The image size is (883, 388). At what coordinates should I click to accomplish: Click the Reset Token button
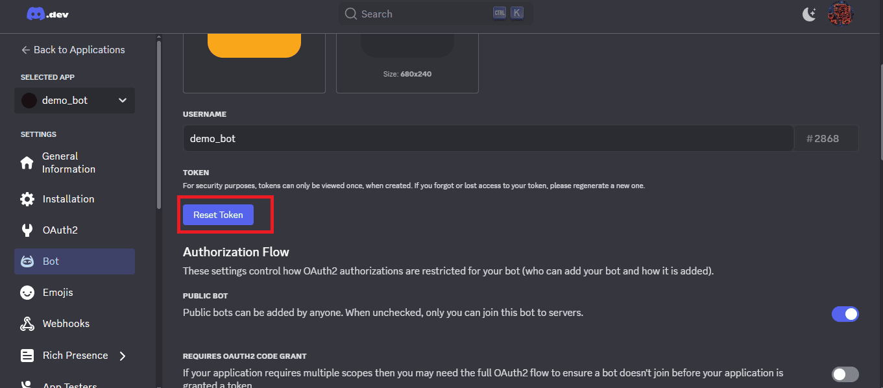point(218,215)
